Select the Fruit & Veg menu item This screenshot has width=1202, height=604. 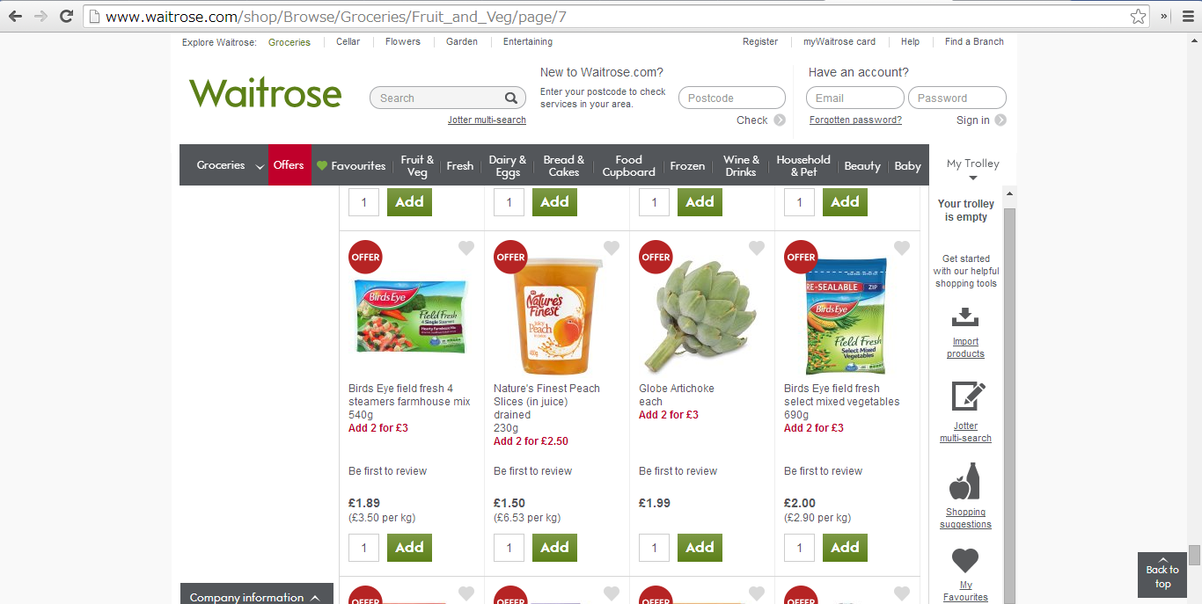[417, 165]
